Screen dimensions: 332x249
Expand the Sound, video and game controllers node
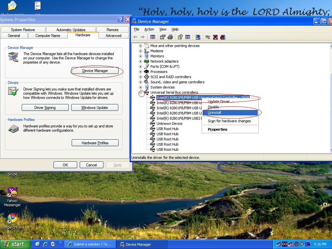(x=141, y=82)
